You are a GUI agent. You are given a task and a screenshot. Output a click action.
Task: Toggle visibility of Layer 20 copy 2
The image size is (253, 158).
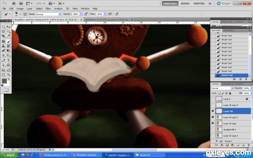[x=213, y=117]
